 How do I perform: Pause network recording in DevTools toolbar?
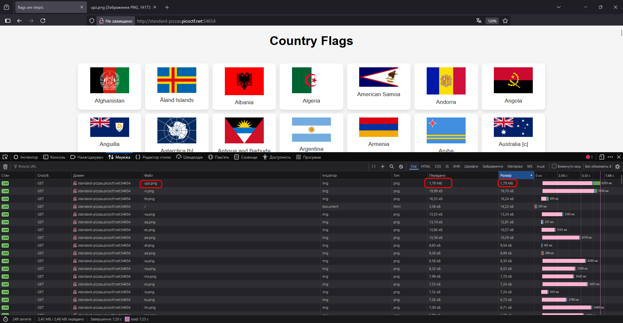374,167
